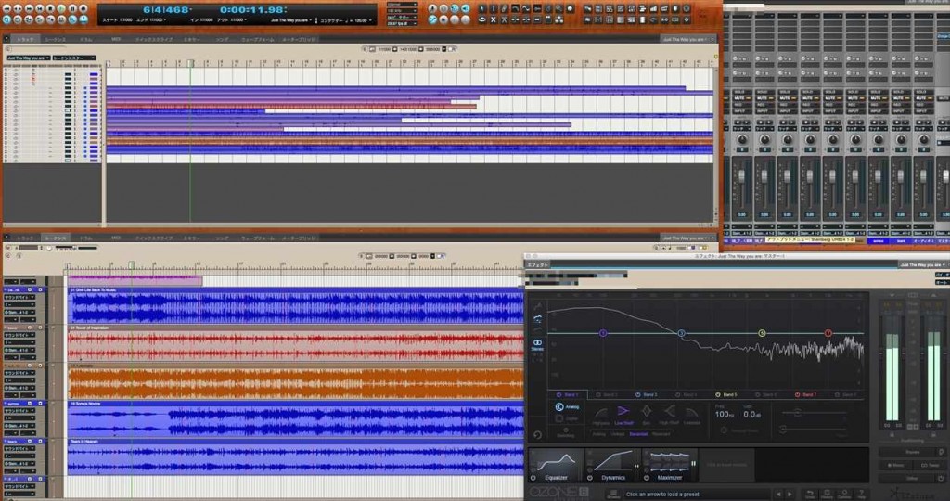Choose the Lowpass filter shape

[692, 417]
